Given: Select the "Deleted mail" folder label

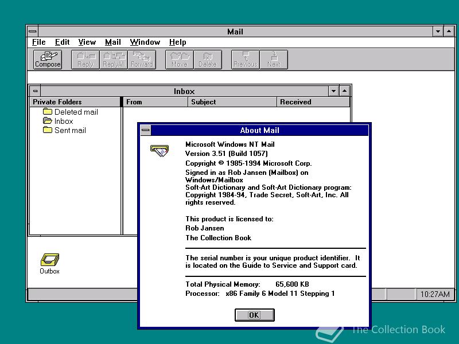Looking at the screenshot, I should click(76, 112).
